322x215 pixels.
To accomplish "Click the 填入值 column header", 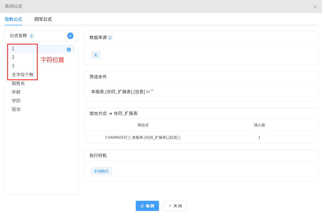I will [259, 125].
